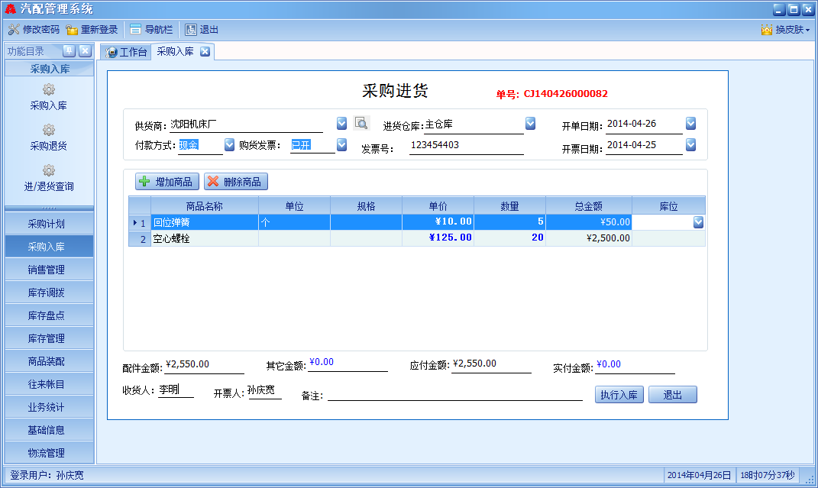The height and width of the screenshot is (488, 818).
Task: Expand the 供货商 supplier dropdown
Action: pos(342,123)
